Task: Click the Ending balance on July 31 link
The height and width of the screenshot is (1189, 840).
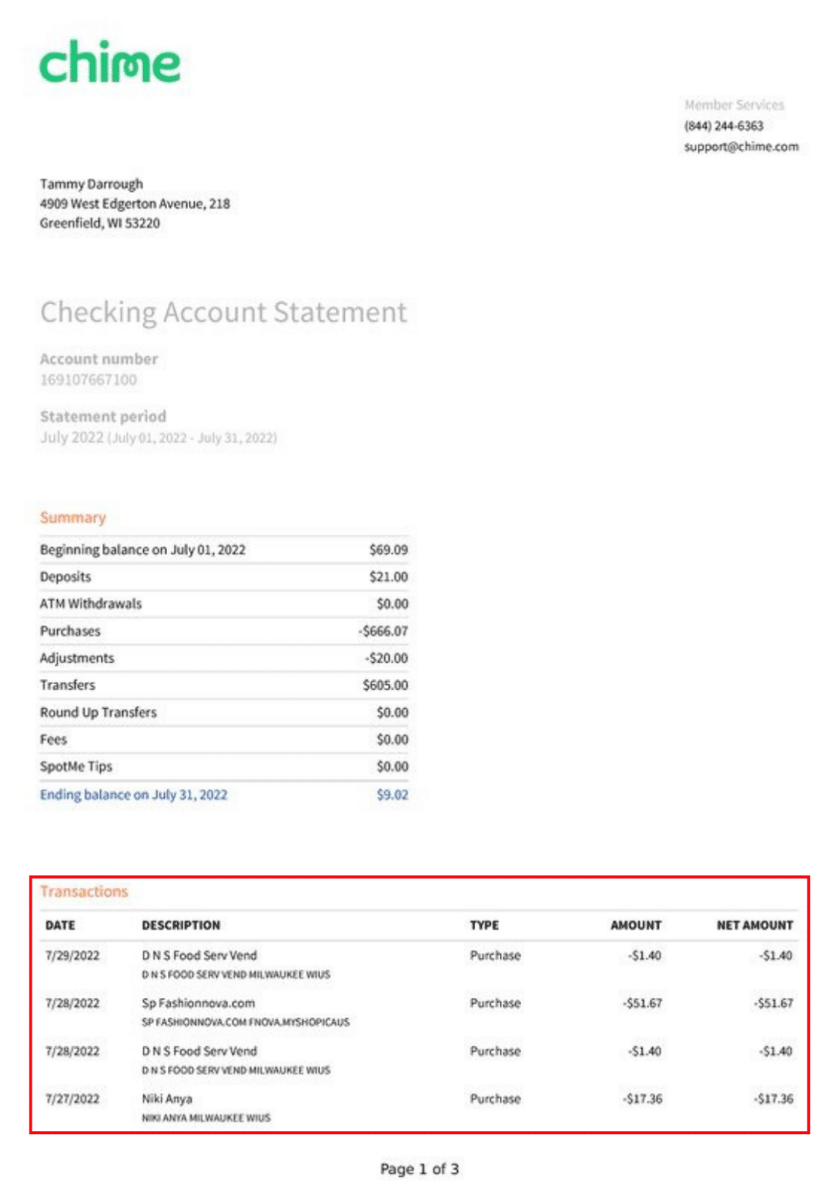Action: coord(134,794)
